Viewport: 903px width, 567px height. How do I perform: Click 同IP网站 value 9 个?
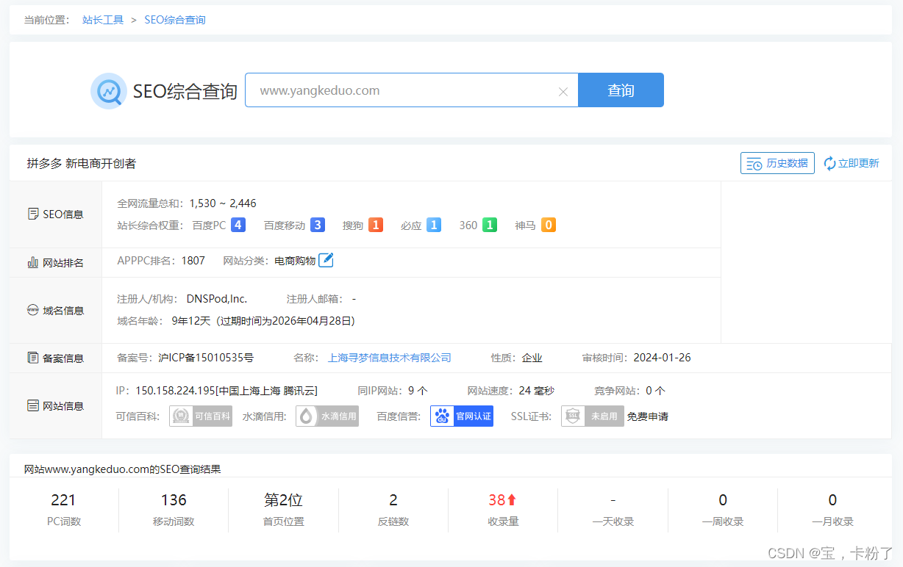coord(418,391)
